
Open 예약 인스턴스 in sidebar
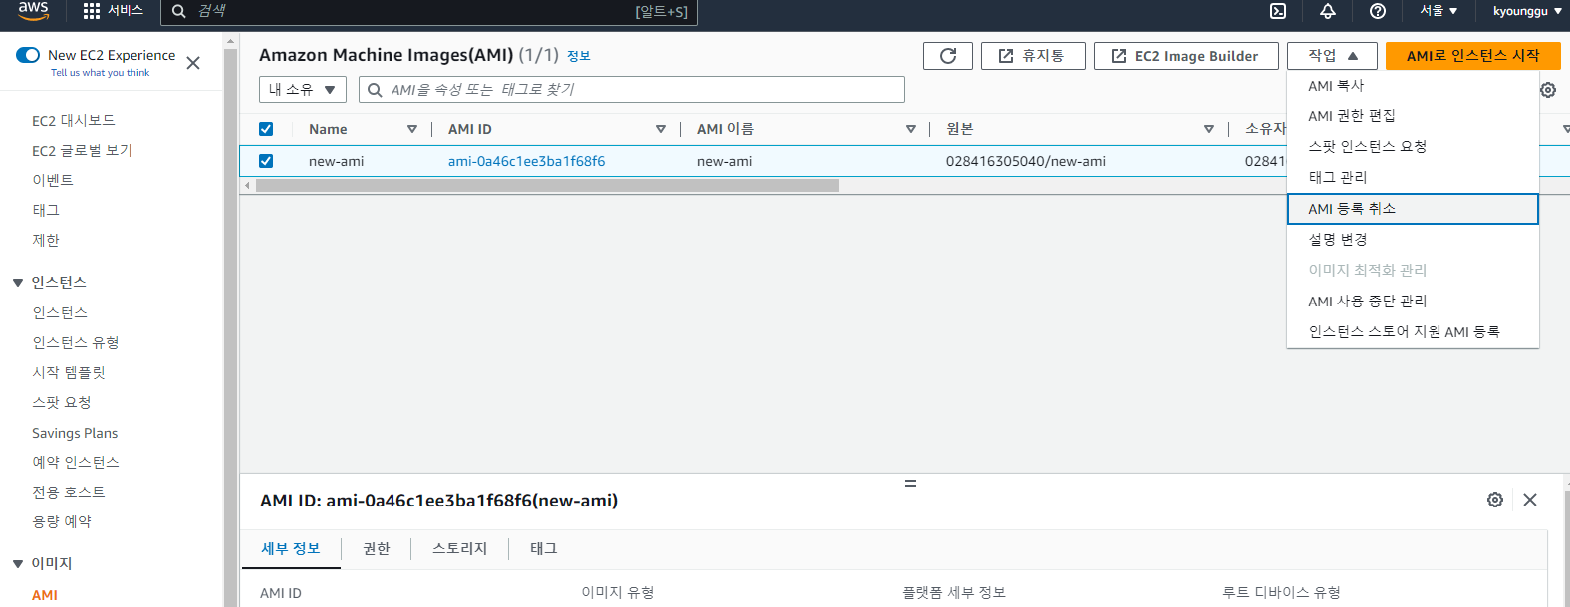point(76,463)
